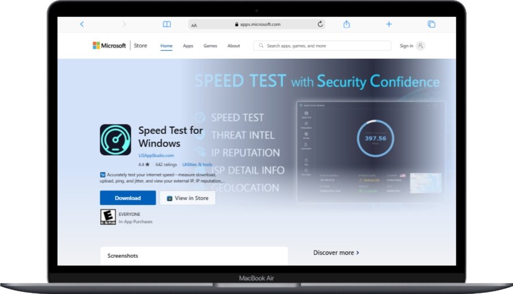Viewport: 513px width, 294px height.
Task: Click the In-App Purchases text
Action: (135, 222)
